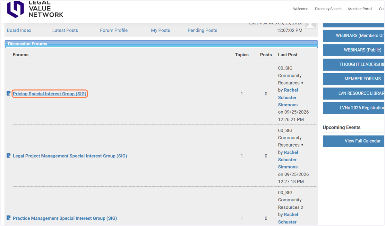Viewport: 385px width, 226px height.
Task: View the Pending Posts tab
Action: [202, 30]
